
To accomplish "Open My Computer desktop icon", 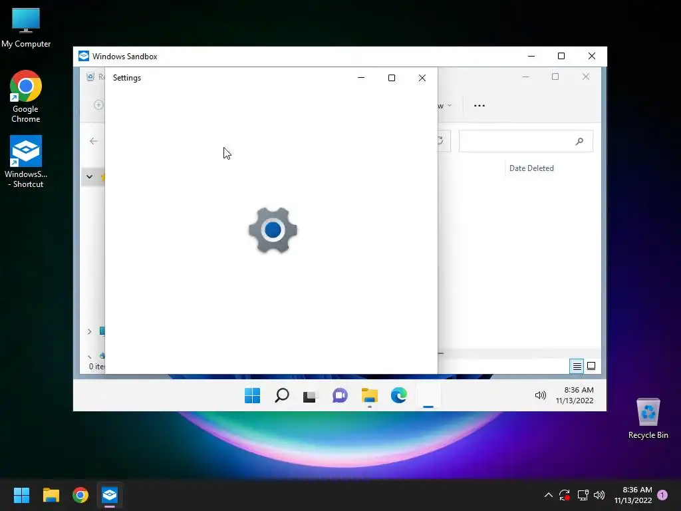I will (x=26, y=27).
